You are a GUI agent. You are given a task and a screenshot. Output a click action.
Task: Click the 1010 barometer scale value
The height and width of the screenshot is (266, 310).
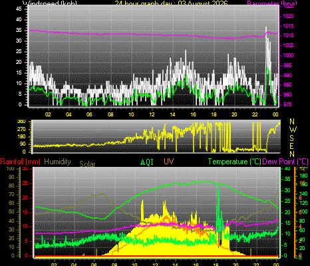(288, 35)
